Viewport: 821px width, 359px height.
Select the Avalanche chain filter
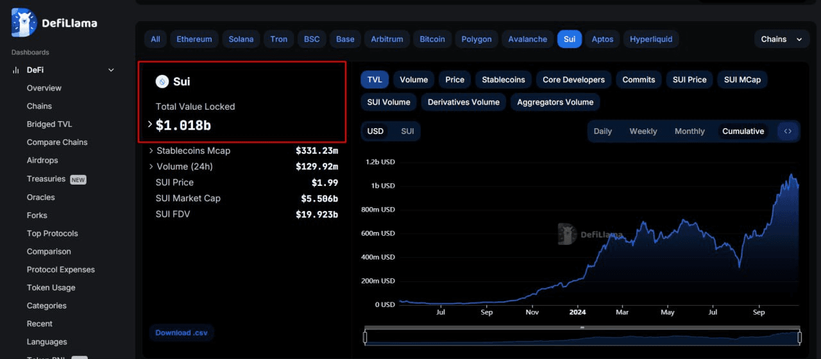(528, 39)
